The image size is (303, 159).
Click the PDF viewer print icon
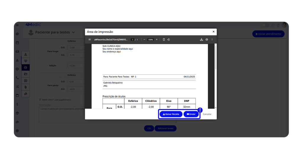pos(207,40)
